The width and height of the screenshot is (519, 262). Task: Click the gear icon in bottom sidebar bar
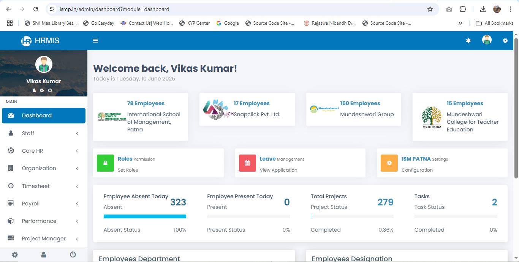(15, 255)
